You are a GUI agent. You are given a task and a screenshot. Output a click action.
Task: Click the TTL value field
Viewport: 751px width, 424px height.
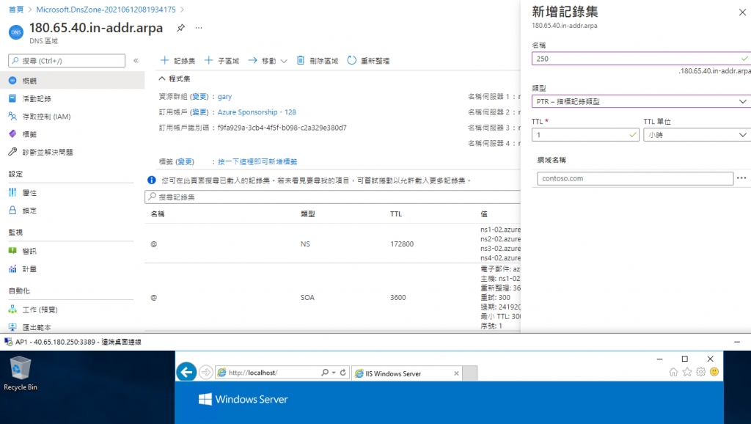point(585,135)
